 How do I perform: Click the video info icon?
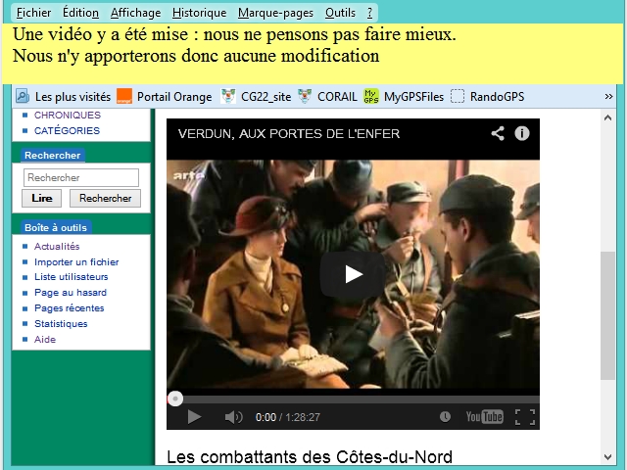pos(522,133)
